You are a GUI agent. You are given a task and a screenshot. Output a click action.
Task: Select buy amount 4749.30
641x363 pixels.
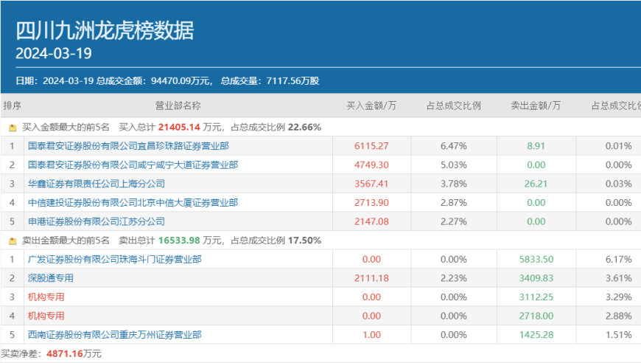click(371, 165)
